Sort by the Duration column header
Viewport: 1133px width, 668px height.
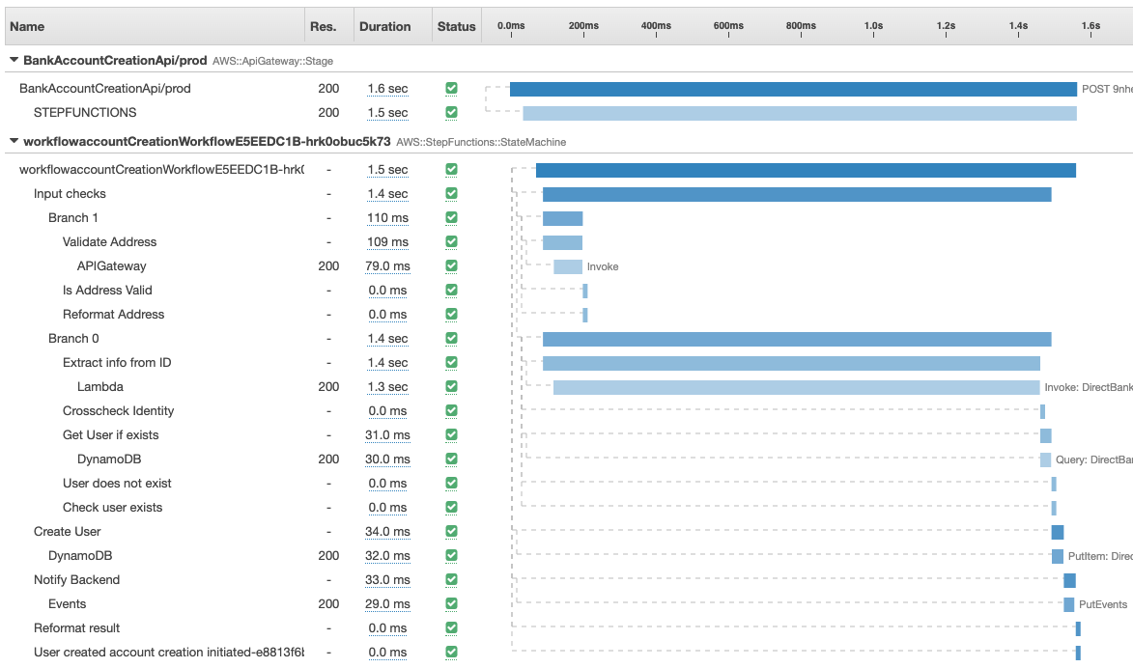[384, 26]
